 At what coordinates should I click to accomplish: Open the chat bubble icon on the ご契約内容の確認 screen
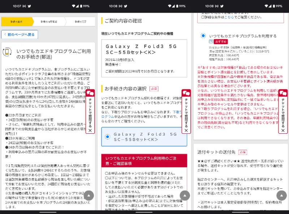pos(186,93)
